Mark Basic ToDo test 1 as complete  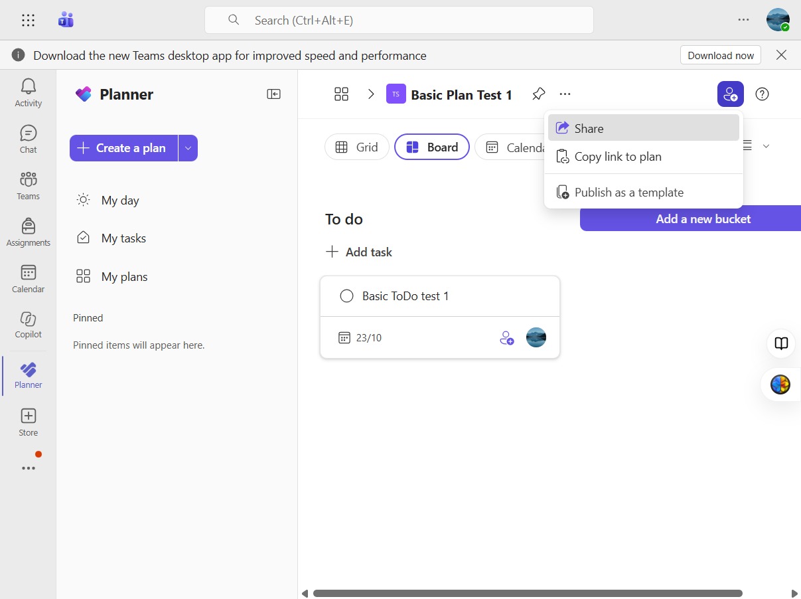[346, 296]
